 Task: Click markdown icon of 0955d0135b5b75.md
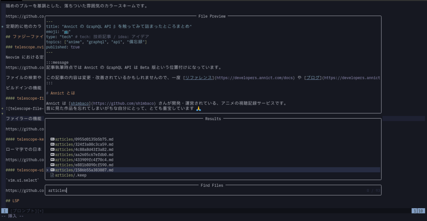coord(52,139)
